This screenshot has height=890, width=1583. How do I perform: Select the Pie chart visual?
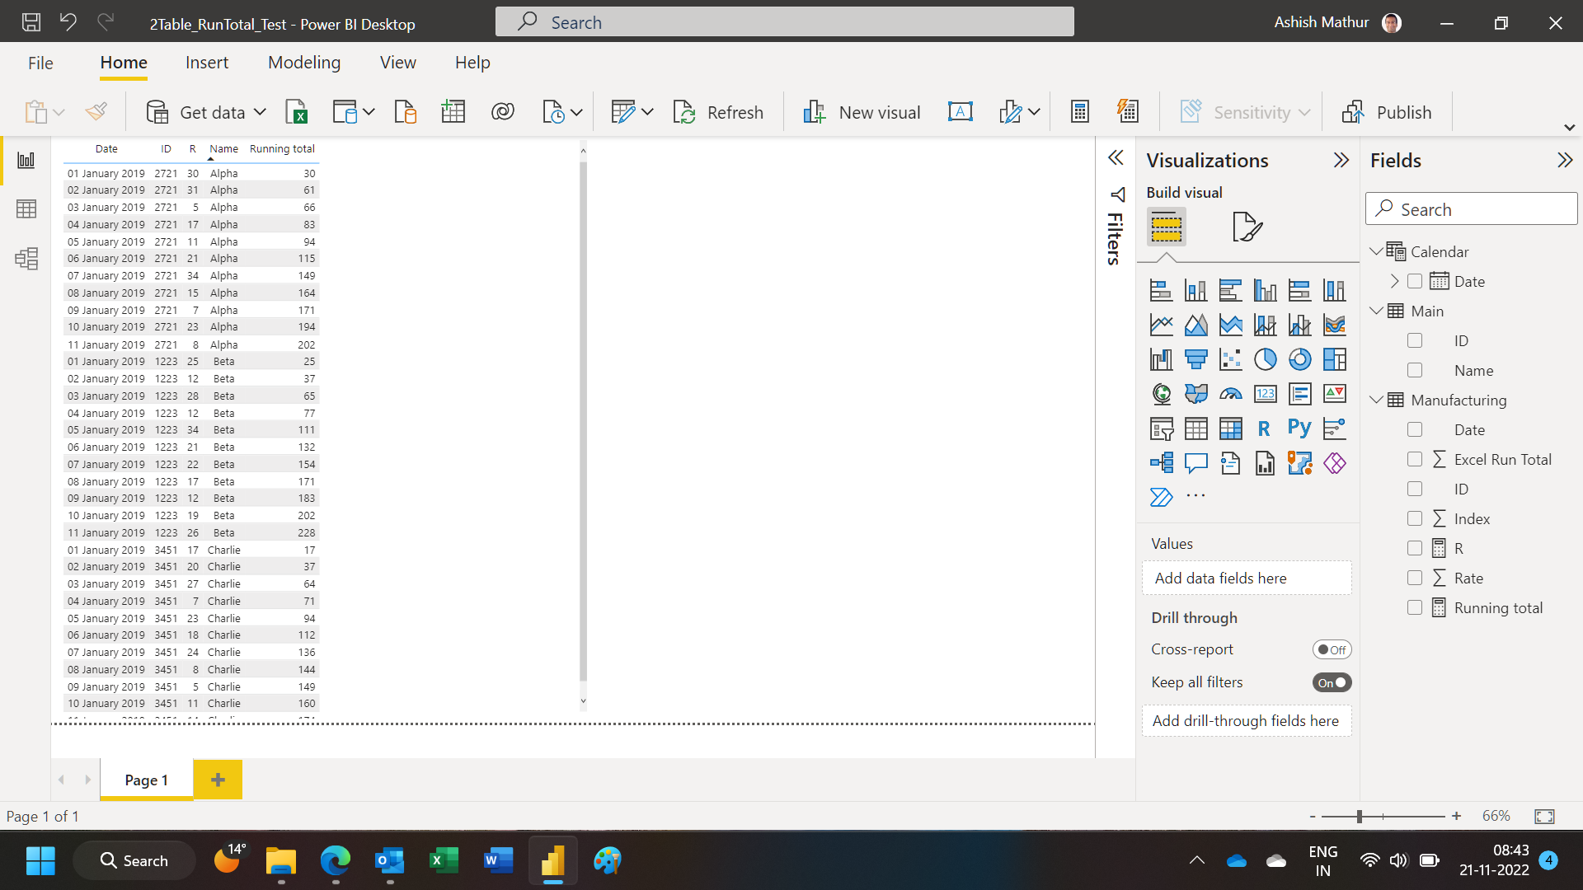(x=1265, y=359)
